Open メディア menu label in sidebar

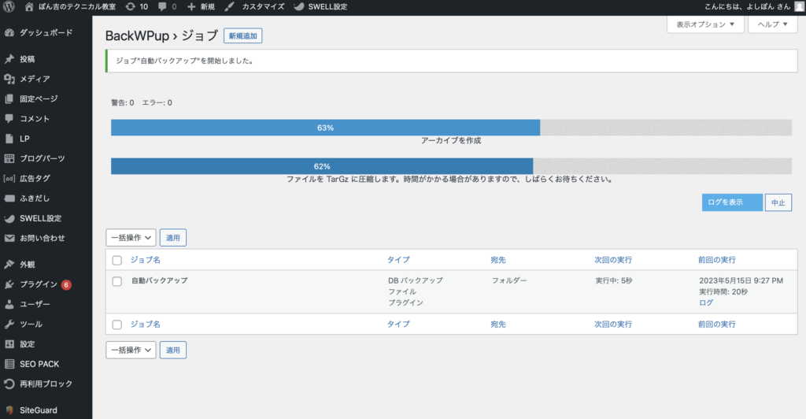(35, 79)
